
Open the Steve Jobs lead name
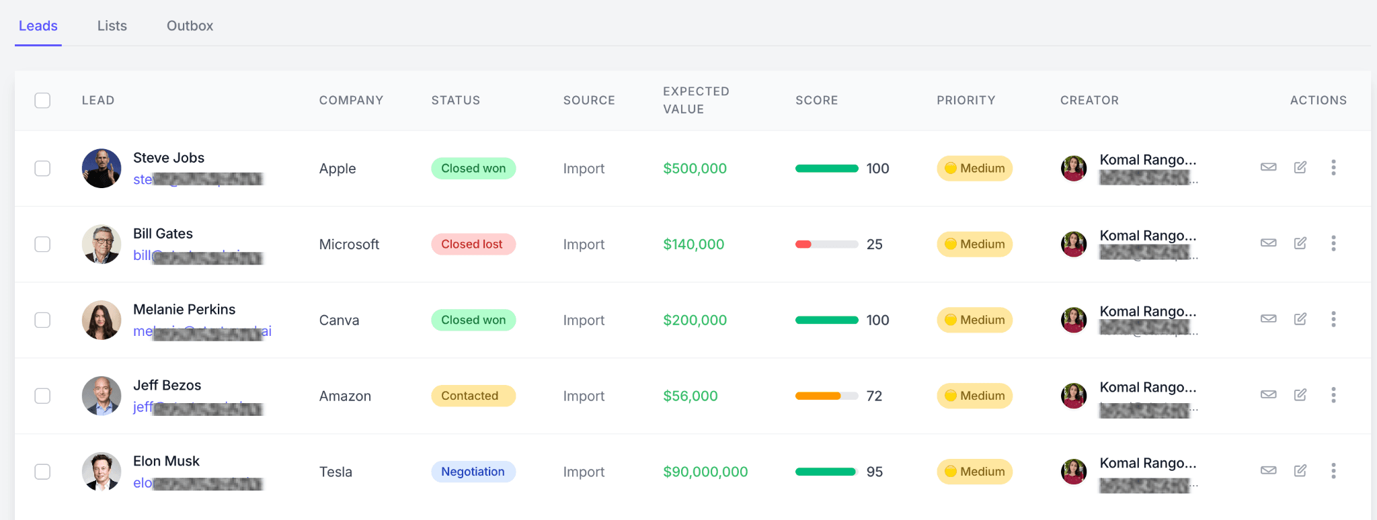[169, 158]
